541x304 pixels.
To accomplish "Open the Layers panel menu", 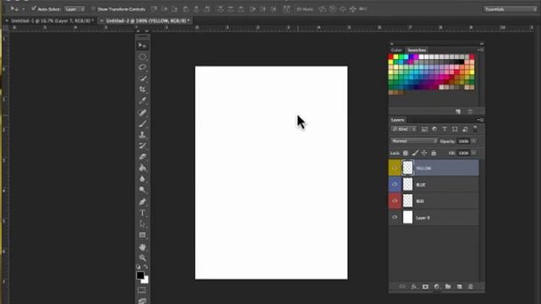I will (x=480, y=120).
